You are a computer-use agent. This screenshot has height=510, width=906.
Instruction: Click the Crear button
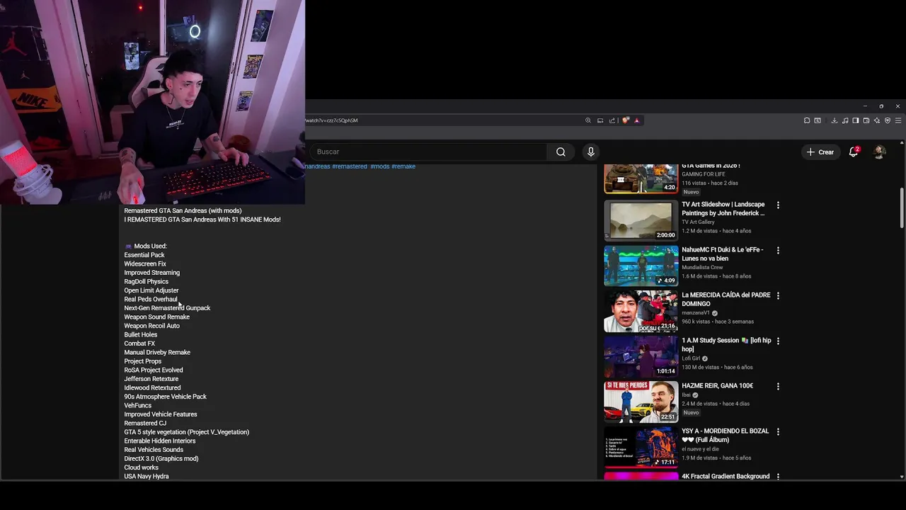[820, 152]
